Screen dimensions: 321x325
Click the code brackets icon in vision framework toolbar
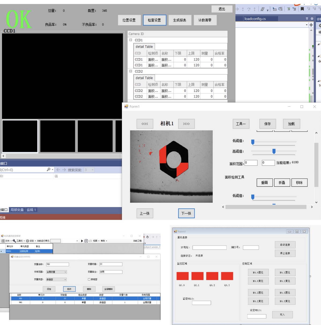click(x=90, y=241)
